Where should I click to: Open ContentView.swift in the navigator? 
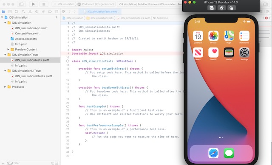pyautogui.click(x=27, y=34)
